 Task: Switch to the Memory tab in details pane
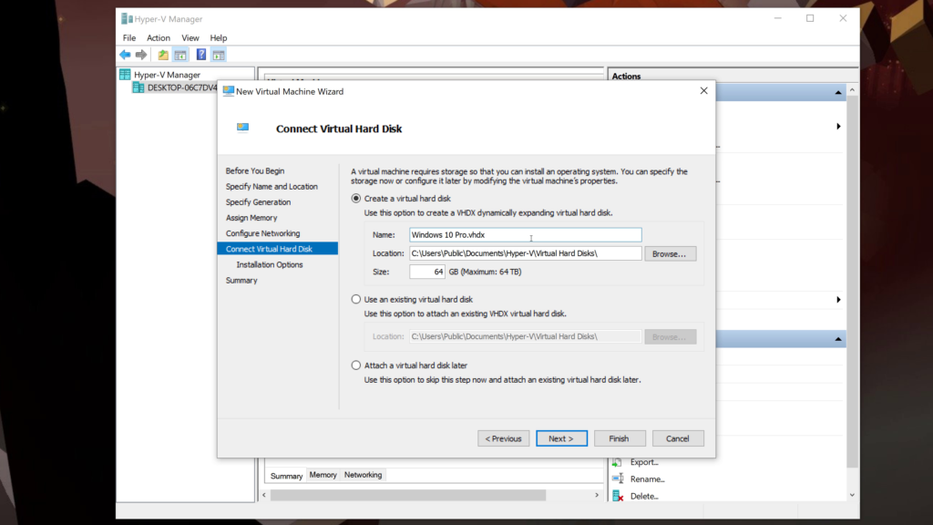[x=323, y=475]
